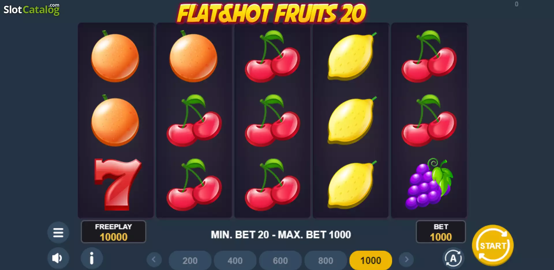The height and width of the screenshot is (270, 554).
Task: Click the Flat&Hot Fruits 20 title
Action: pyautogui.click(x=272, y=13)
